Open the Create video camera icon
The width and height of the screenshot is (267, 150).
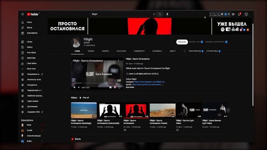pyautogui.click(x=233, y=14)
